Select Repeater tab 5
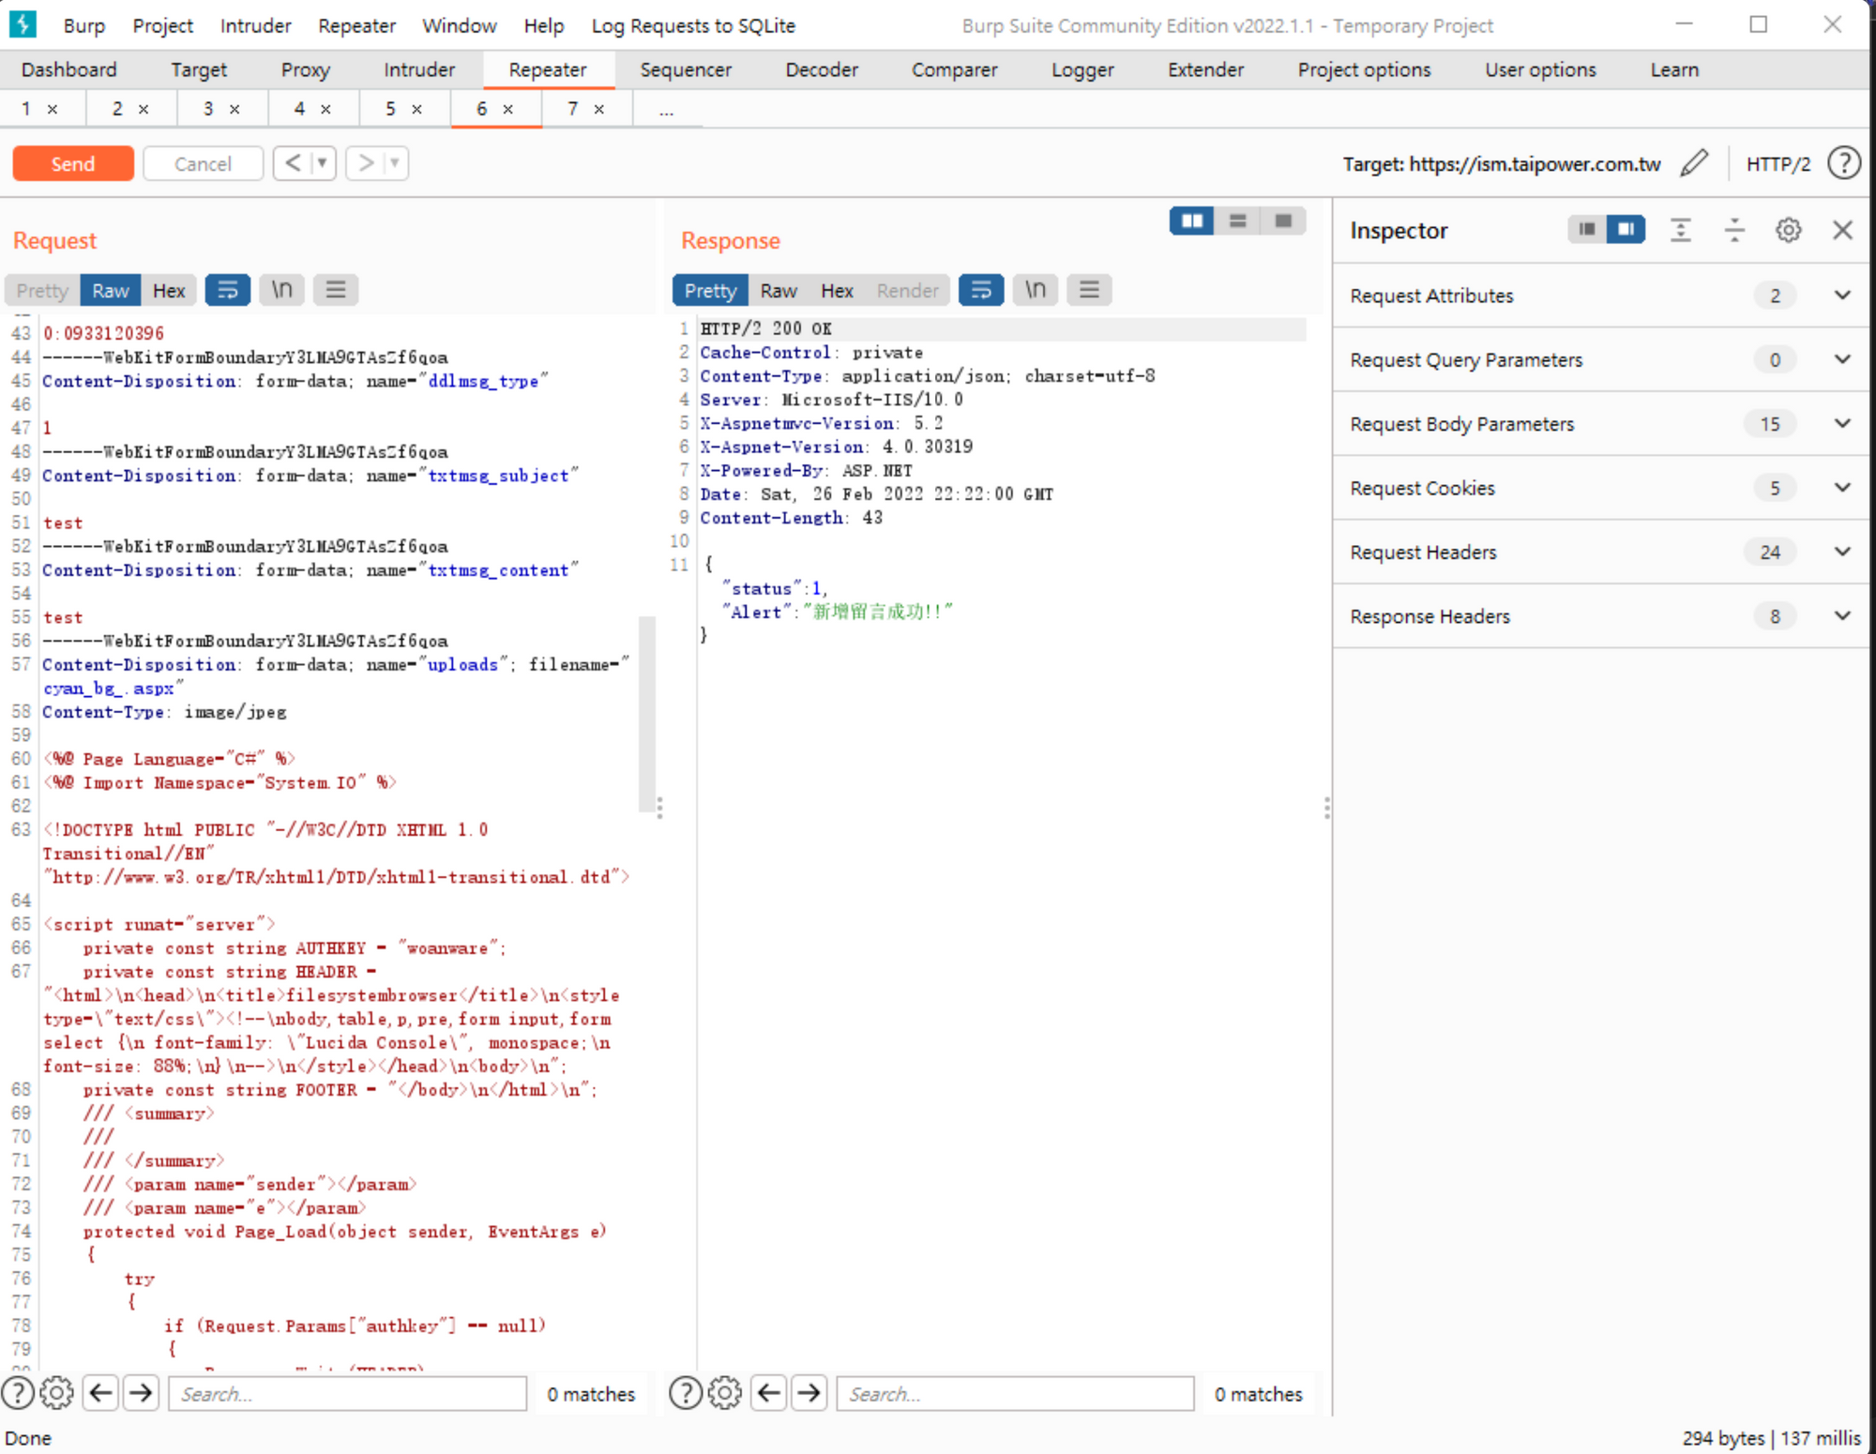This screenshot has width=1876, height=1454. pos(390,109)
